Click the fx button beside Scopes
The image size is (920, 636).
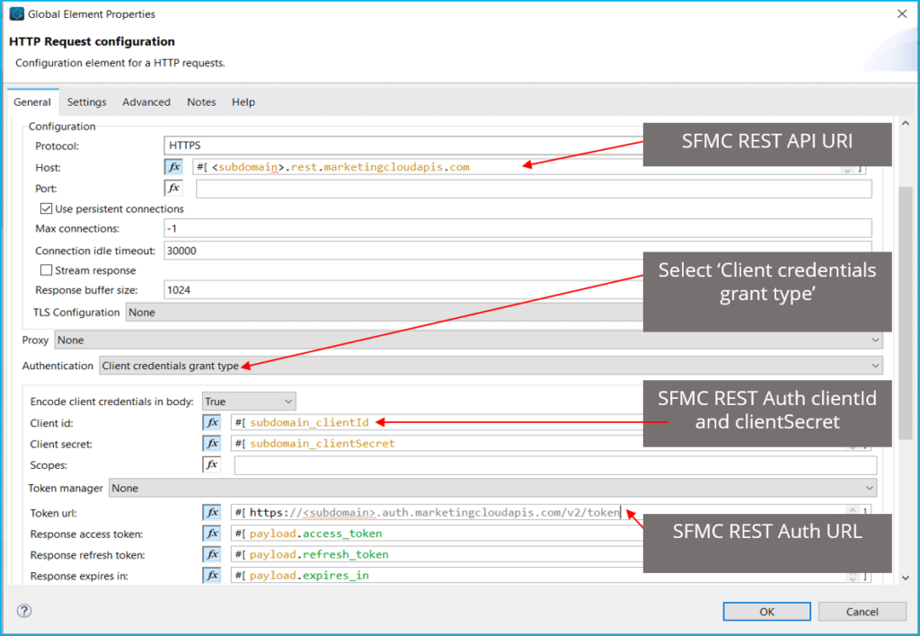(x=212, y=465)
